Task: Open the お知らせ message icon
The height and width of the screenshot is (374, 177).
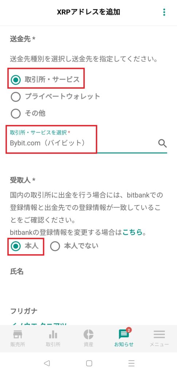Action: (x=124, y=334)
